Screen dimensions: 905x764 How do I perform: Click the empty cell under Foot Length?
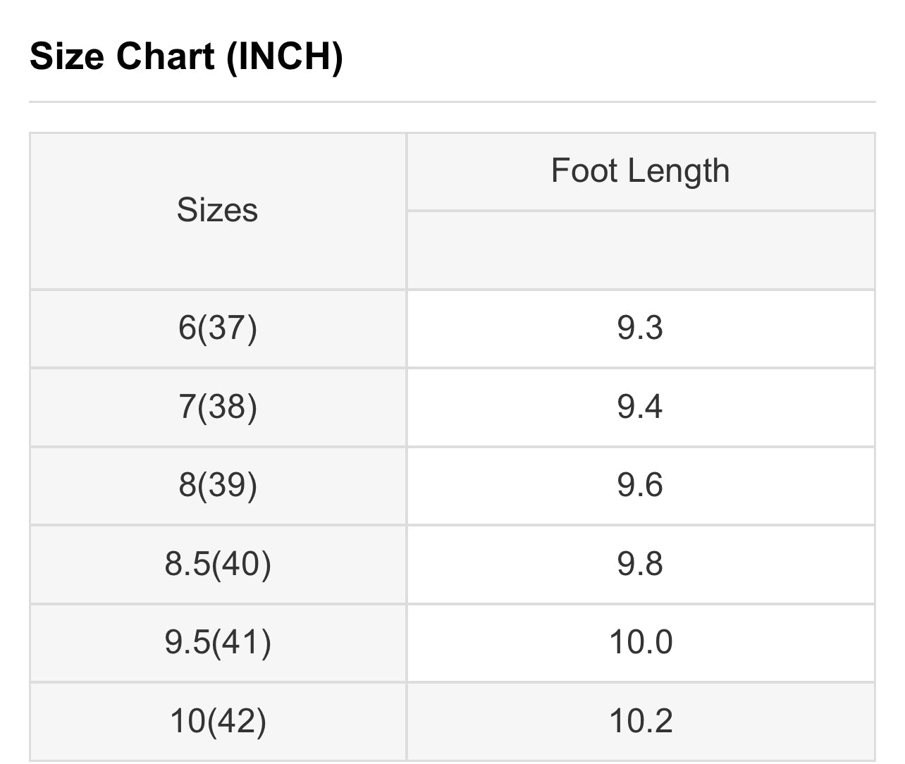[640, 249]
